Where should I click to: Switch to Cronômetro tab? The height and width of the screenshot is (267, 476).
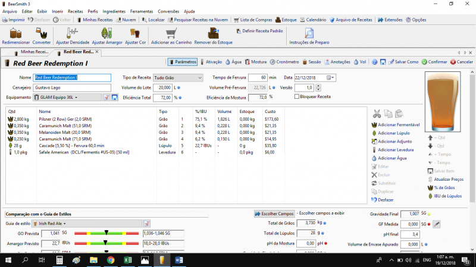point(284,62)
